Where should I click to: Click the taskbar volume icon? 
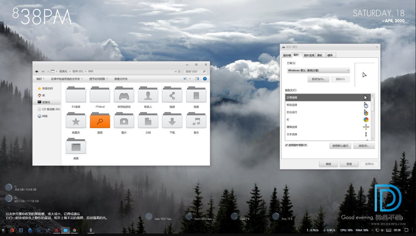(x=382, y=230)
